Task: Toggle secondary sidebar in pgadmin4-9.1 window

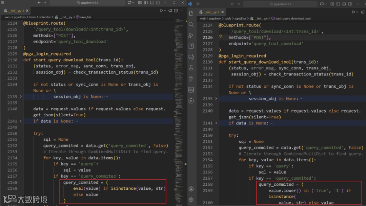Action: pos(158,3)
